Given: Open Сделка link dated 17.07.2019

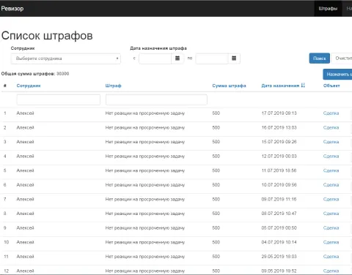Looking at the screenshot, I should pos(331,113).
